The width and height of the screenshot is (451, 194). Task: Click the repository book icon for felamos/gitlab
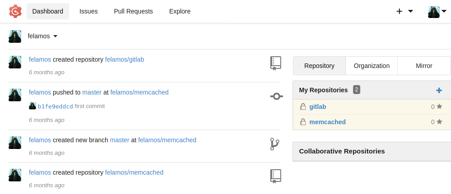(x=275, y=63)
